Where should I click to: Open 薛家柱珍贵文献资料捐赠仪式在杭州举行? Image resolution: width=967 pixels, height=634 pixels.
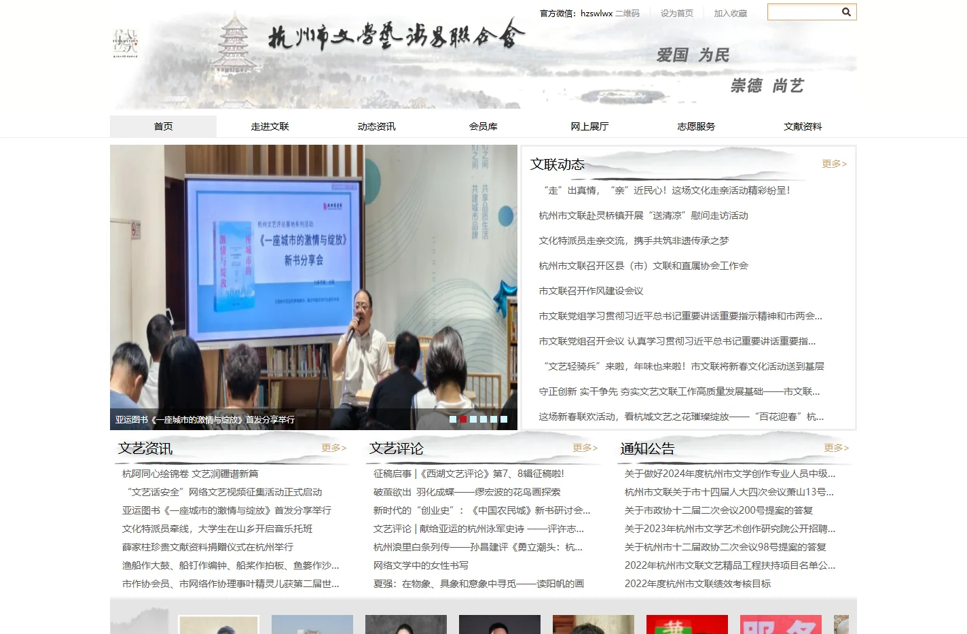208,547
